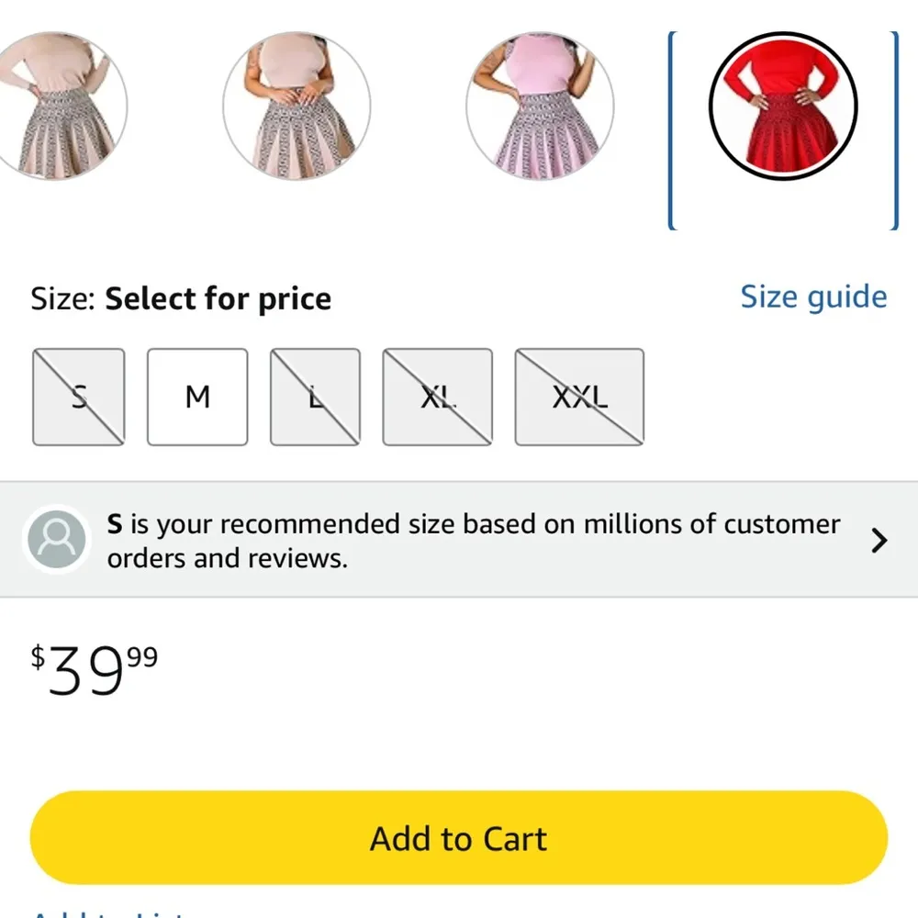The height and width of the screenshot is (918, 918).
Task: Select the XL size option
Action: point(438,397)
